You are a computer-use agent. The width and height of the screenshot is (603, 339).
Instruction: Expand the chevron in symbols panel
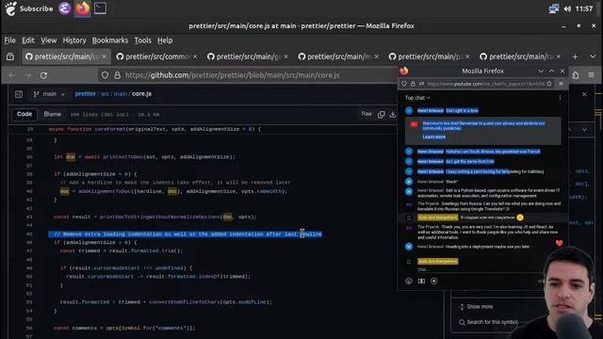pos(584,130)
